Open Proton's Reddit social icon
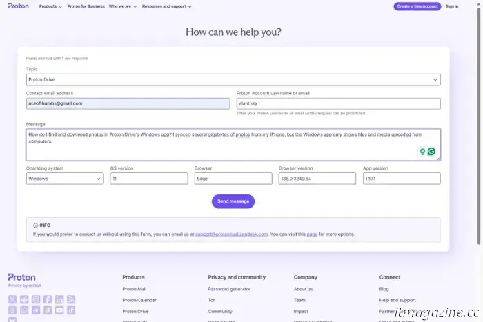 pos(24,299)
